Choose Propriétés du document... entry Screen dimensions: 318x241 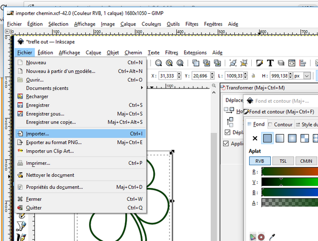click(x=81, y=187)
